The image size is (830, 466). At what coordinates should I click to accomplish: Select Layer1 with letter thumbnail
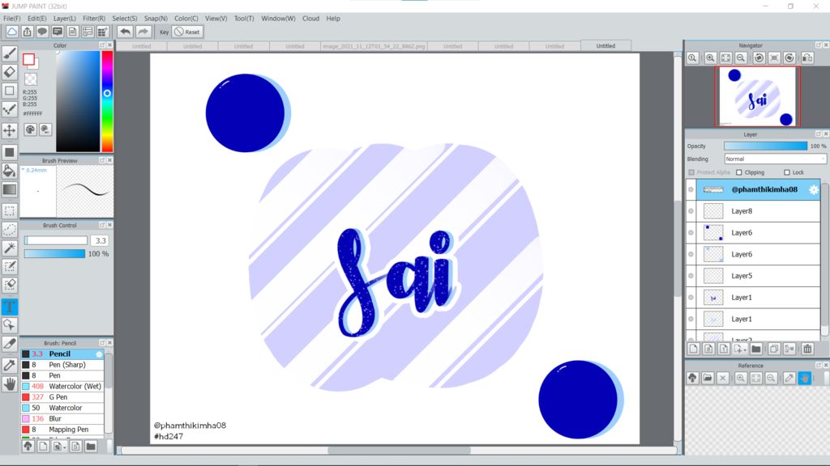point(753,298)
